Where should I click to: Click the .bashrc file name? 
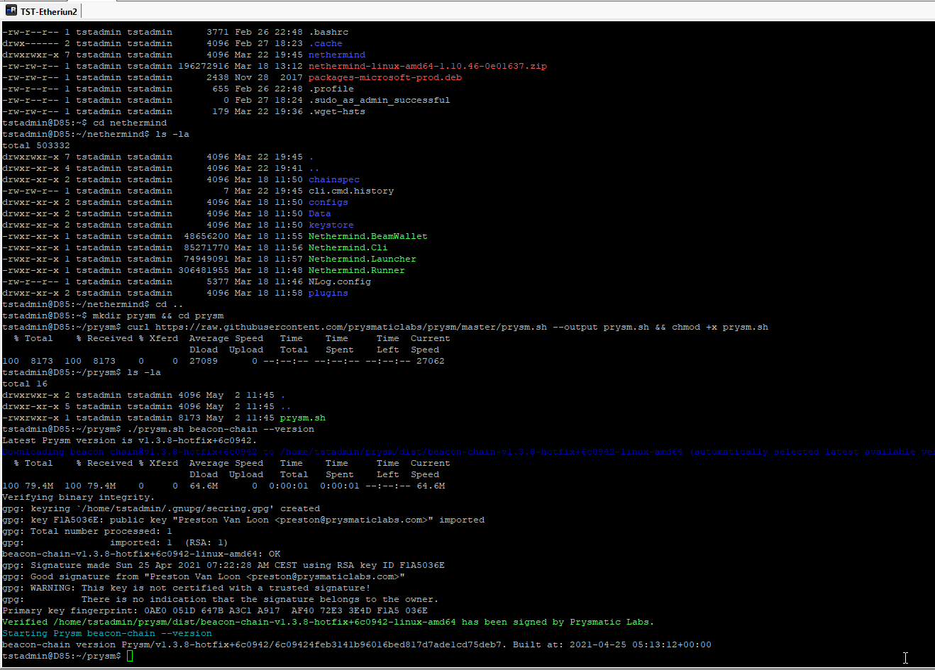pos(328,32)
